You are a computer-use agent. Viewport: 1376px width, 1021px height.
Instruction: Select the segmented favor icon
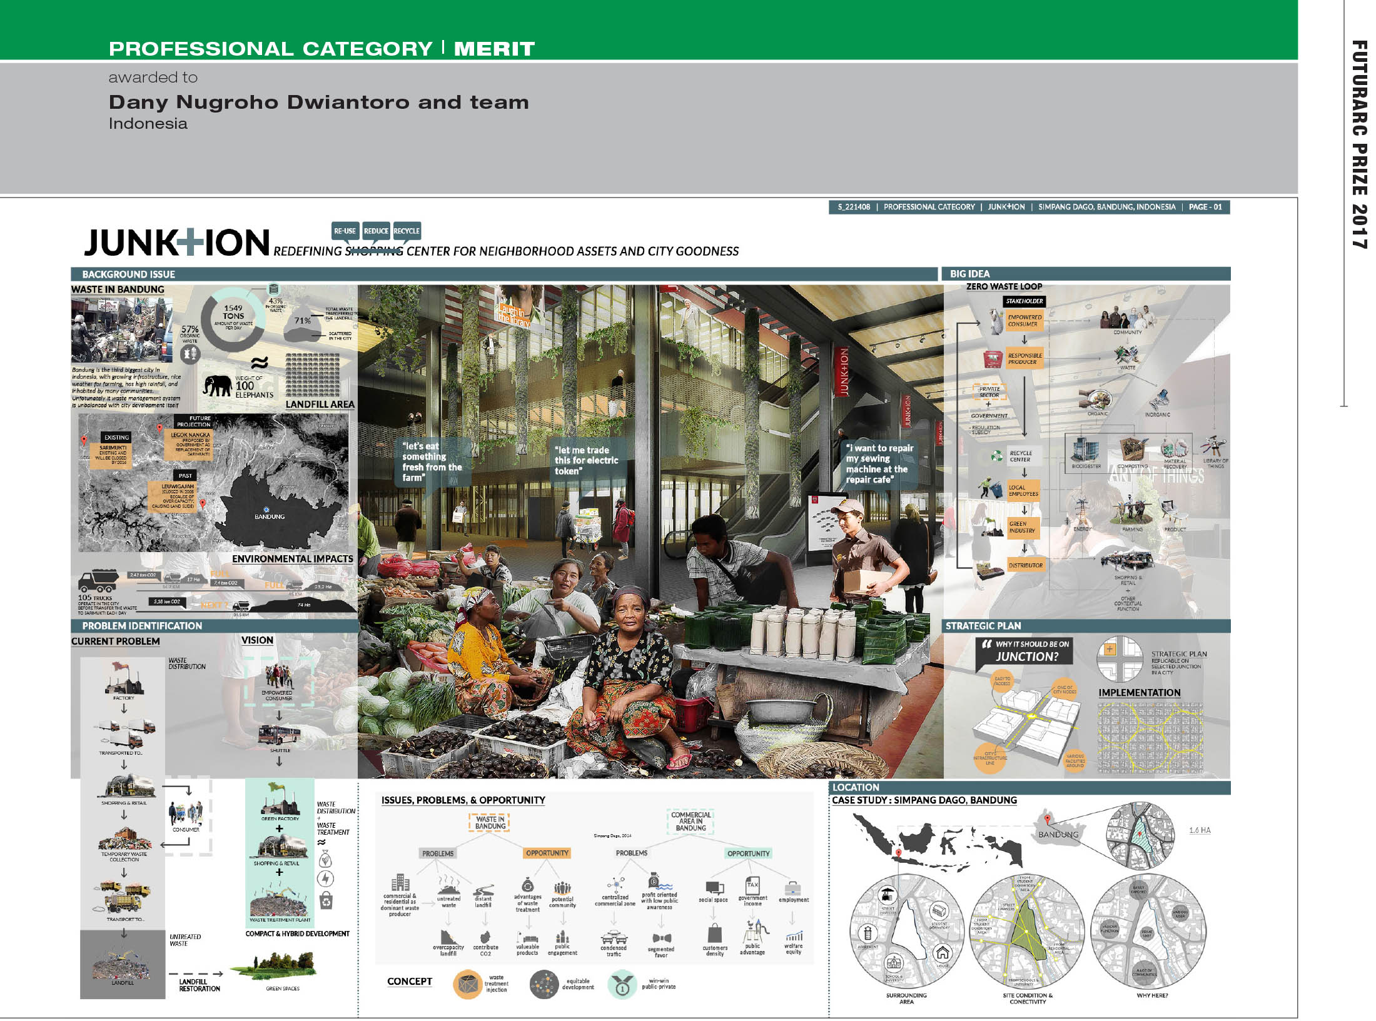click(x=662, y=938)
